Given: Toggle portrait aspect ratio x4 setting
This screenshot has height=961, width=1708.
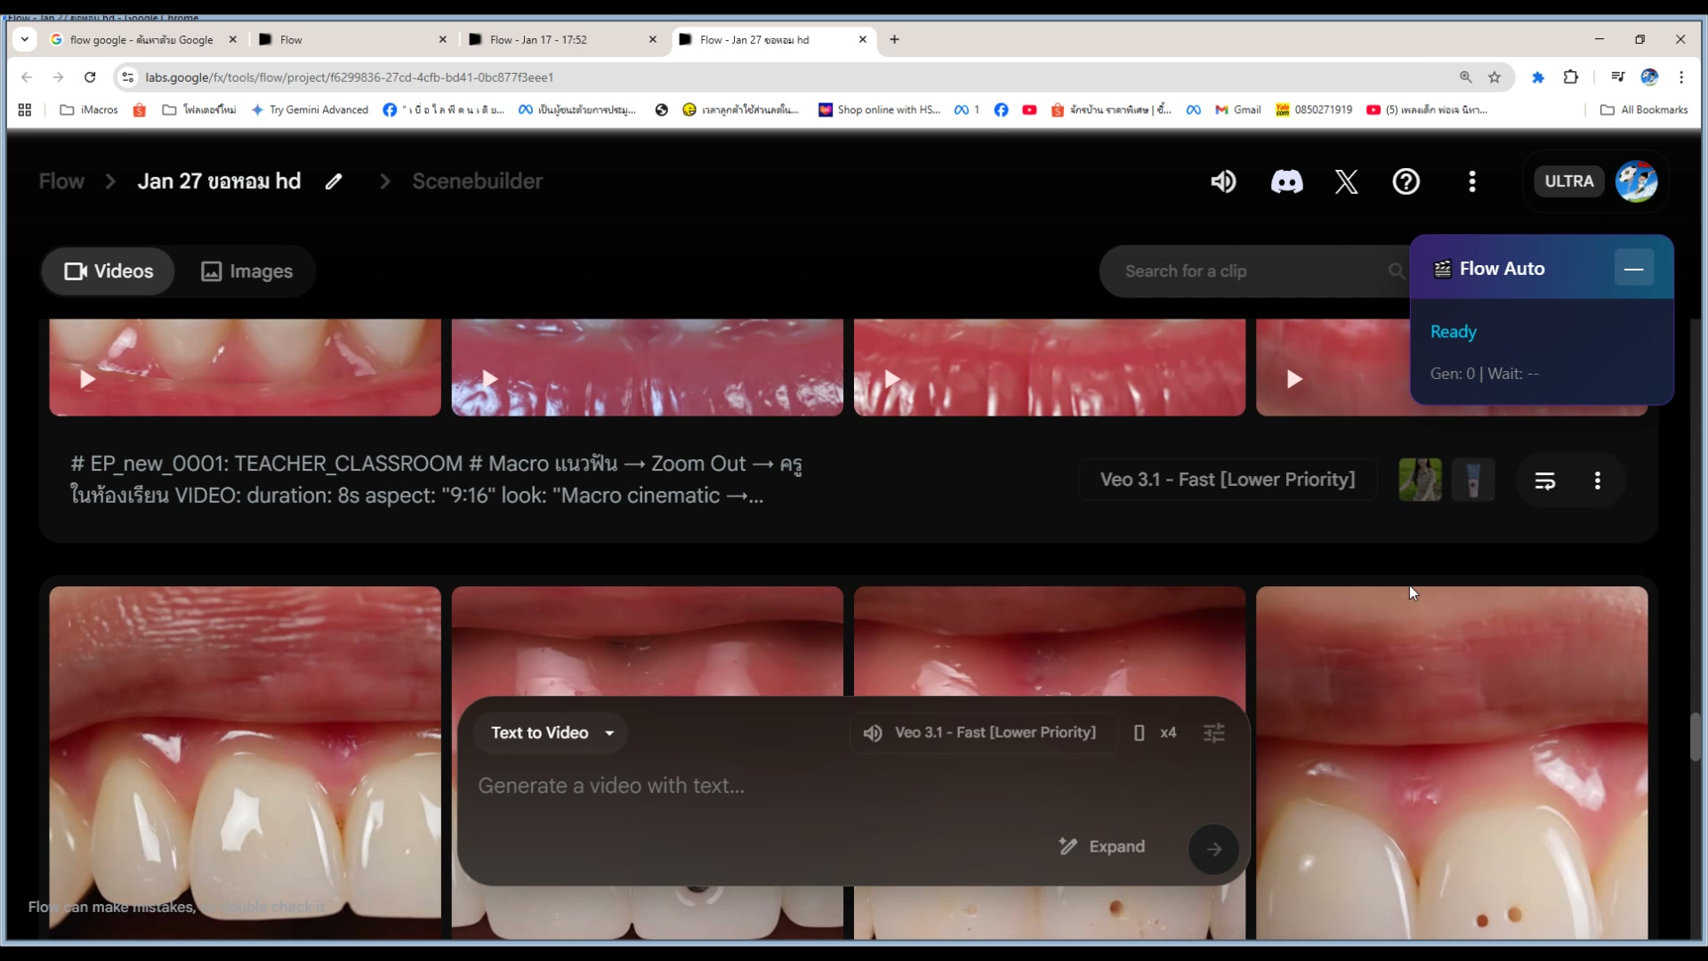Looking at the screenshot, I should [1155, 732].
